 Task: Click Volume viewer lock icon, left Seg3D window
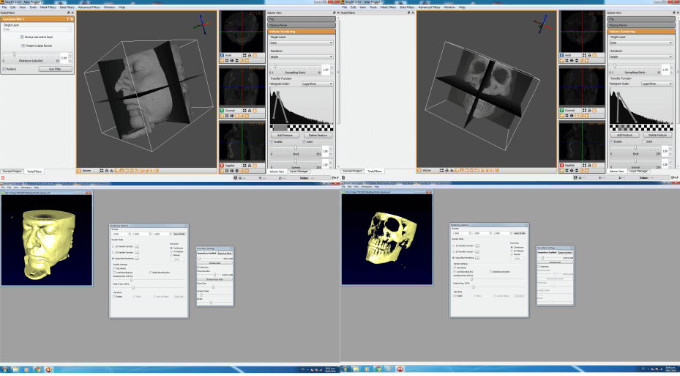tap(107, 171)
